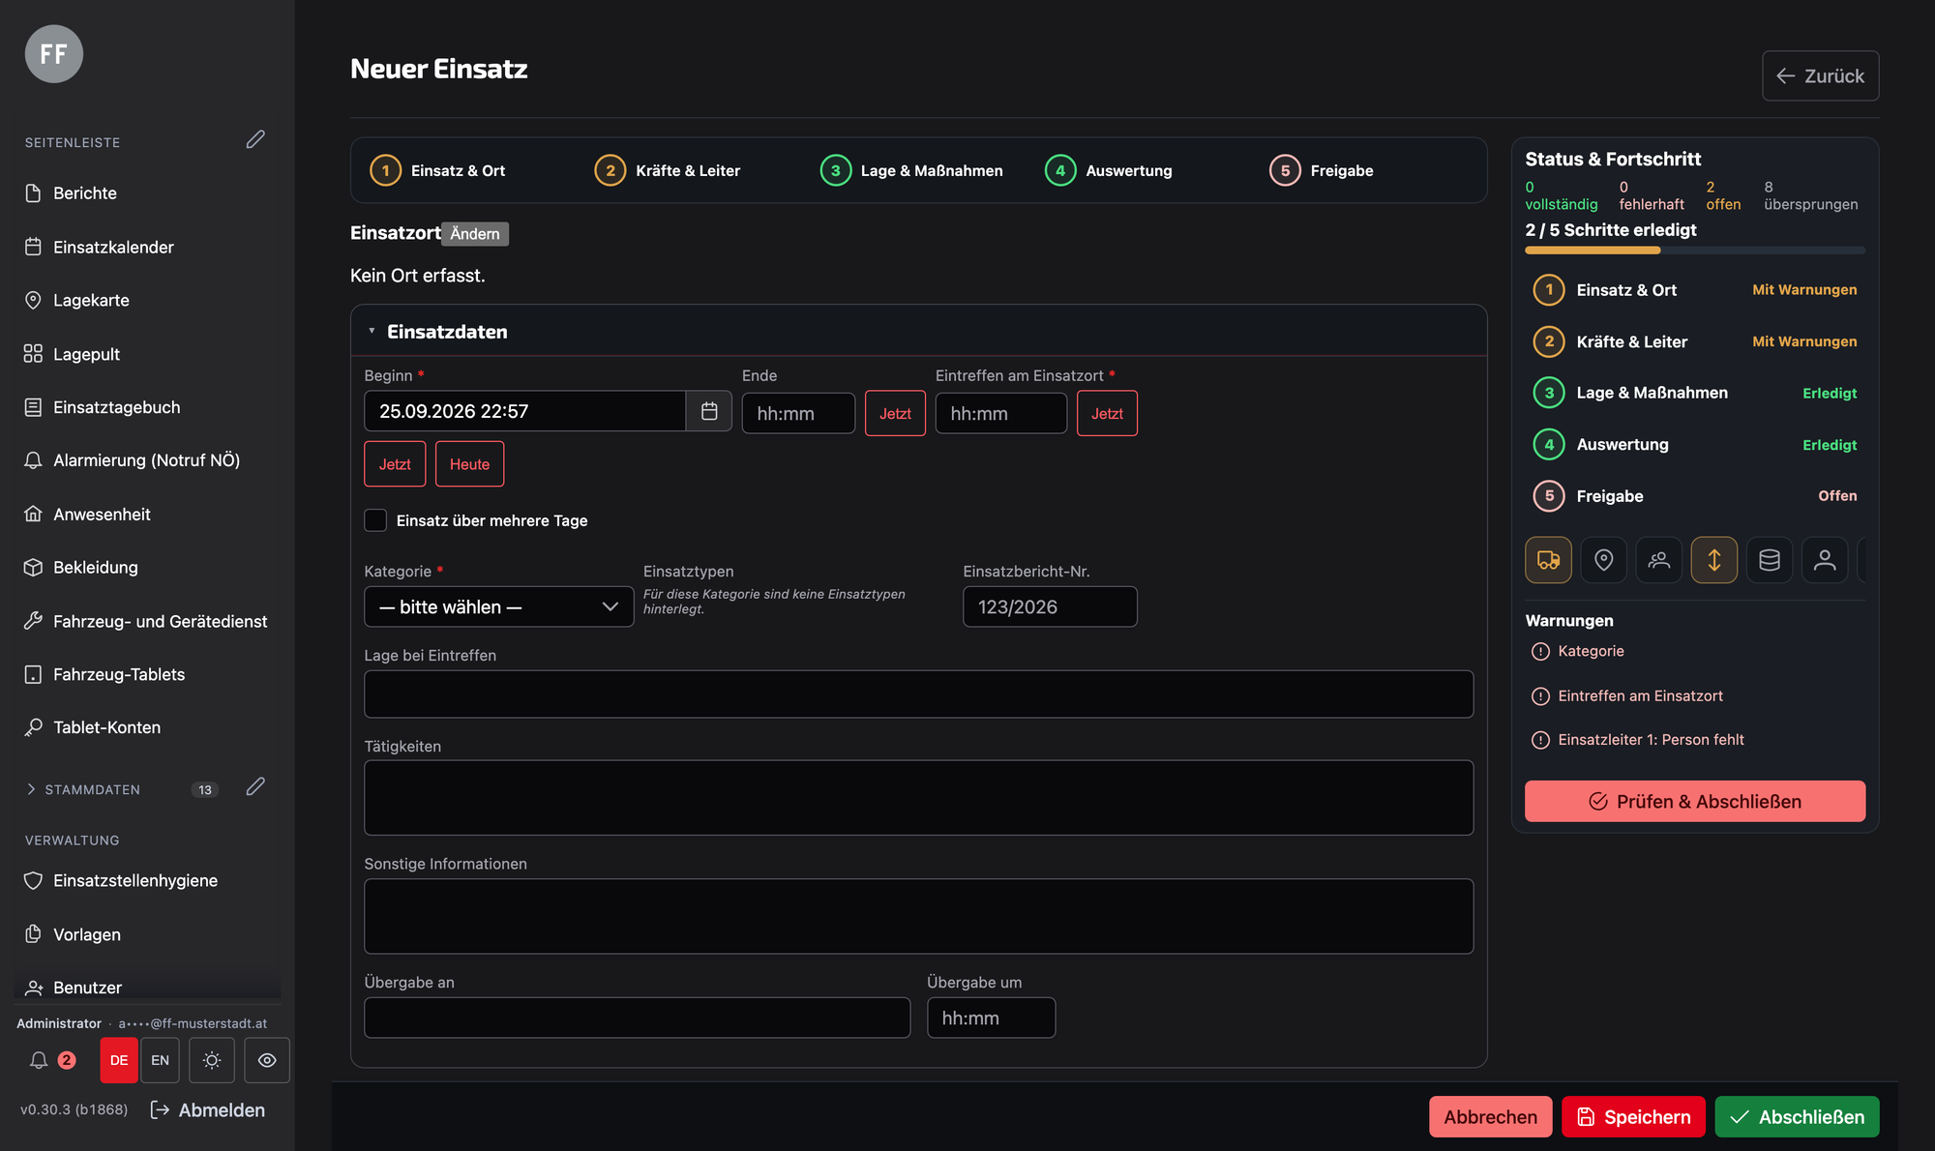The height and width of the screenshot is (1151, 1935).
Task: Click the up-down arrow icon in status panel
Action: [x=1713, y=560]
